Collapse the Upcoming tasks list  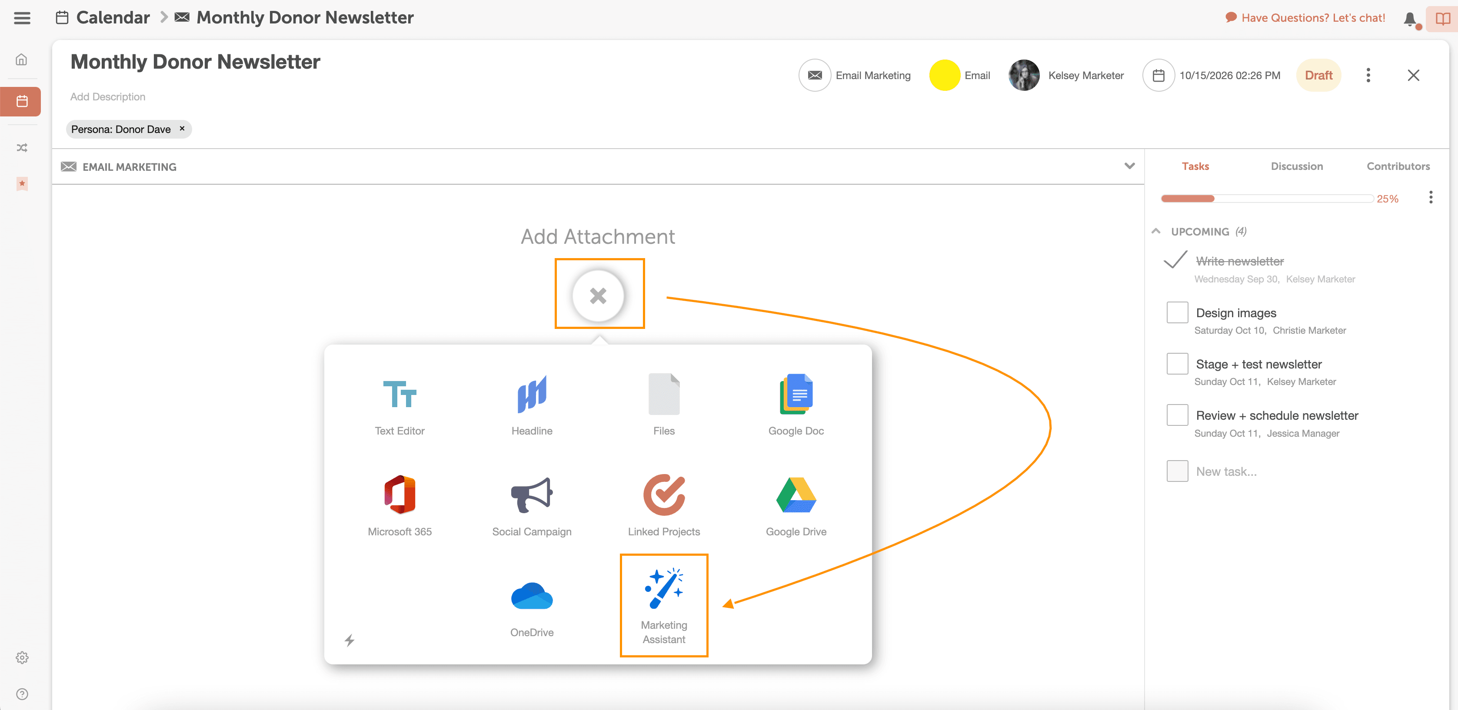pyautogui.click(x=1156, y=232)
